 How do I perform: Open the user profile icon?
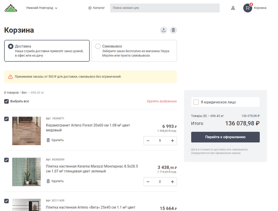coord(233,8)
